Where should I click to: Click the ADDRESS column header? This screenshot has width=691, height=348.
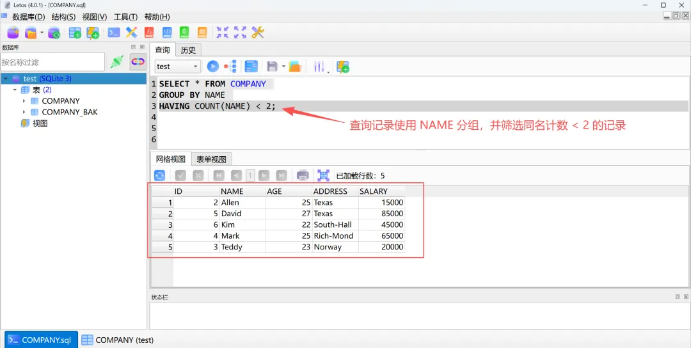click(x=335, y=191)
